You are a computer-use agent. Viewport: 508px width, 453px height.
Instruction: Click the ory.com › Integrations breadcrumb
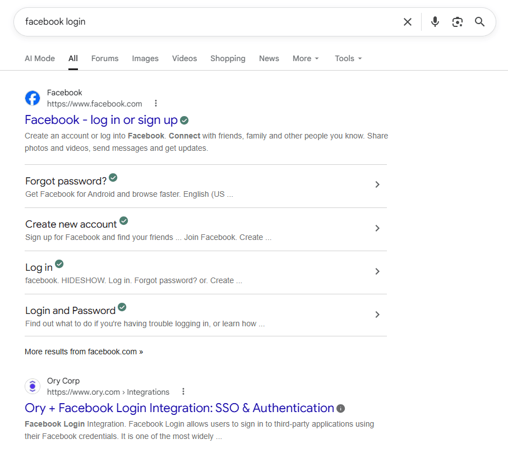(x=108, y=392)
